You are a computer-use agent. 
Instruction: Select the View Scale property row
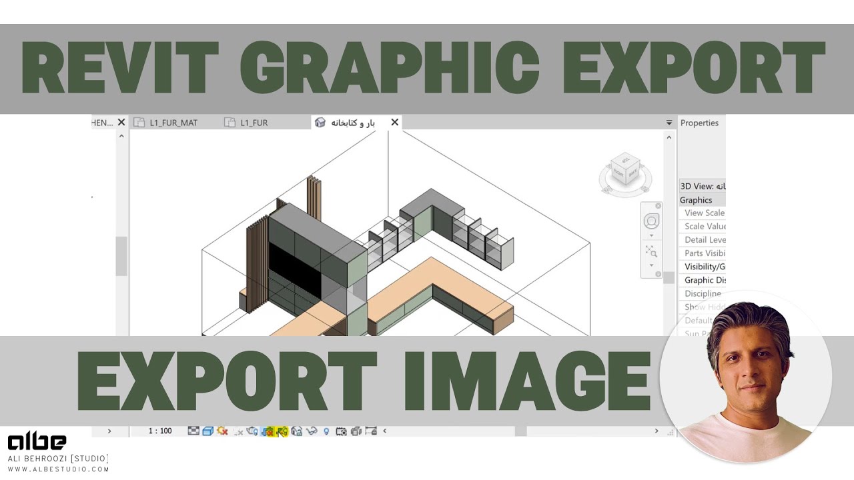[x=702, y=213]
